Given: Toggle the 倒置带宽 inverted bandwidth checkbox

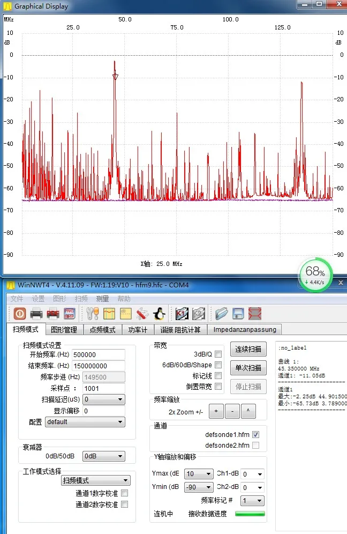Looking at the screenshot, I should [x=218, y=387].
